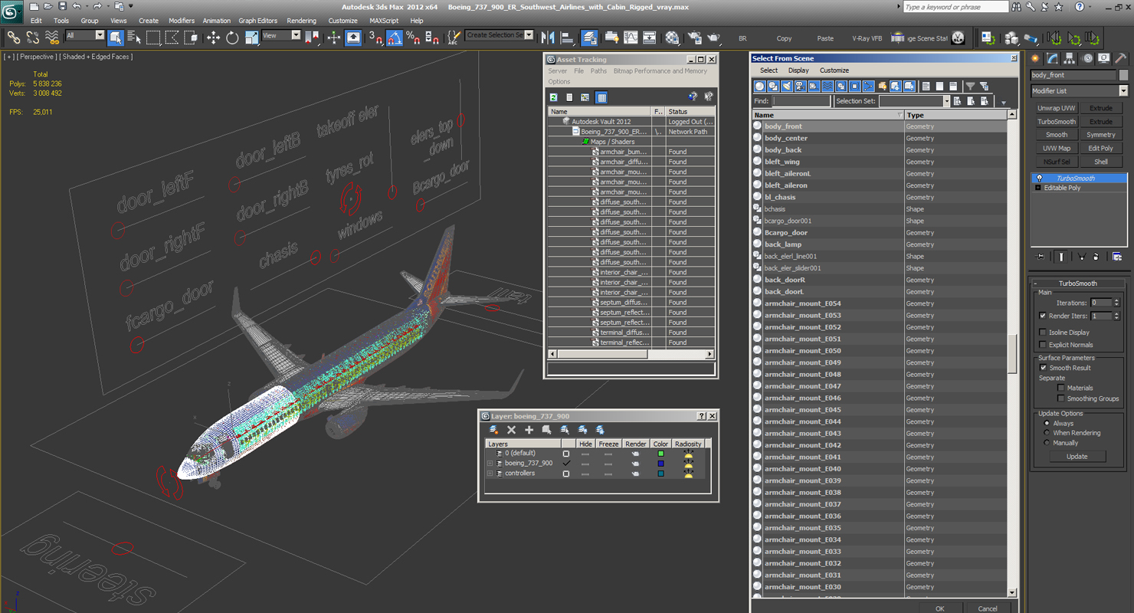Click the 0 (default) layer color swatch
Image resolution: width=1134 pixels, height=613 pixels.
[x=660, y=454]
